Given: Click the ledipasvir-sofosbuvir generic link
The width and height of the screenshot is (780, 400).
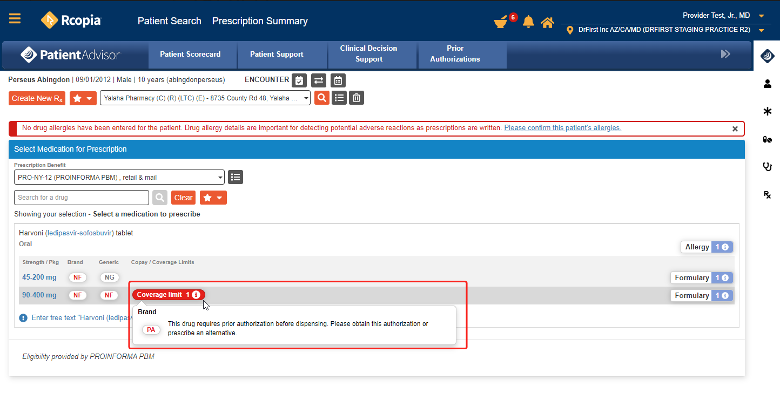Looking at the screenshot, I should 79,233.
